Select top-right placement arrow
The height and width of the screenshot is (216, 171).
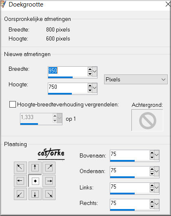(x=49, y=168)
